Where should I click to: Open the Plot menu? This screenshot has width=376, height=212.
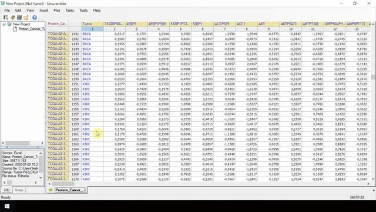coord(57,11)
